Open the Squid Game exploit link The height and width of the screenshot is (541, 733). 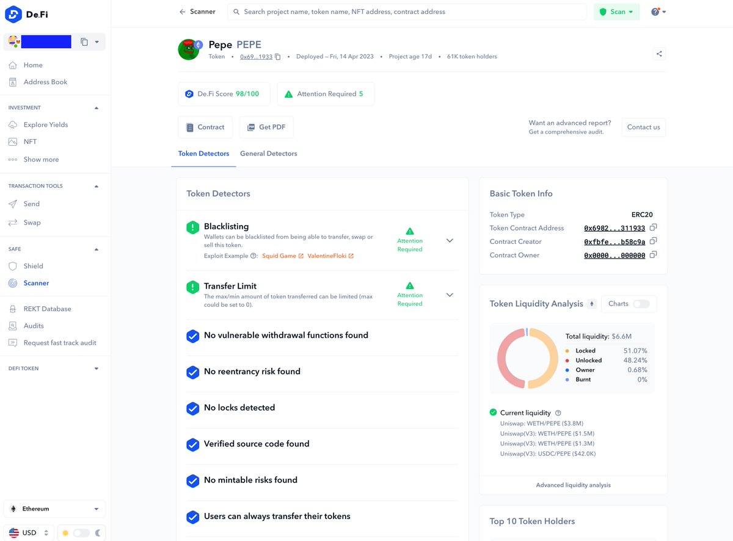283,256
